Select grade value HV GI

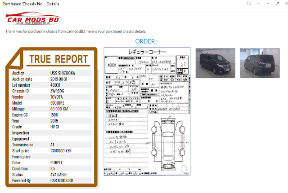pos(55,127)
